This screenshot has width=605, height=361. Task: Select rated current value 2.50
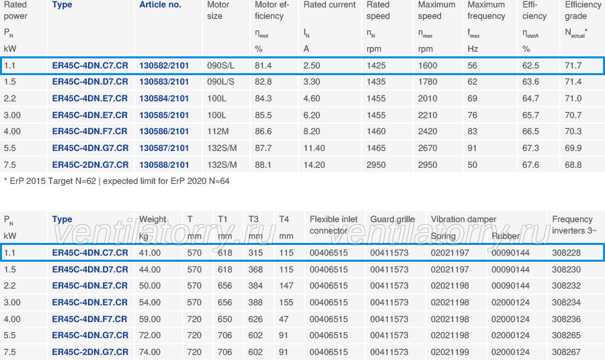tap(312, 66)
